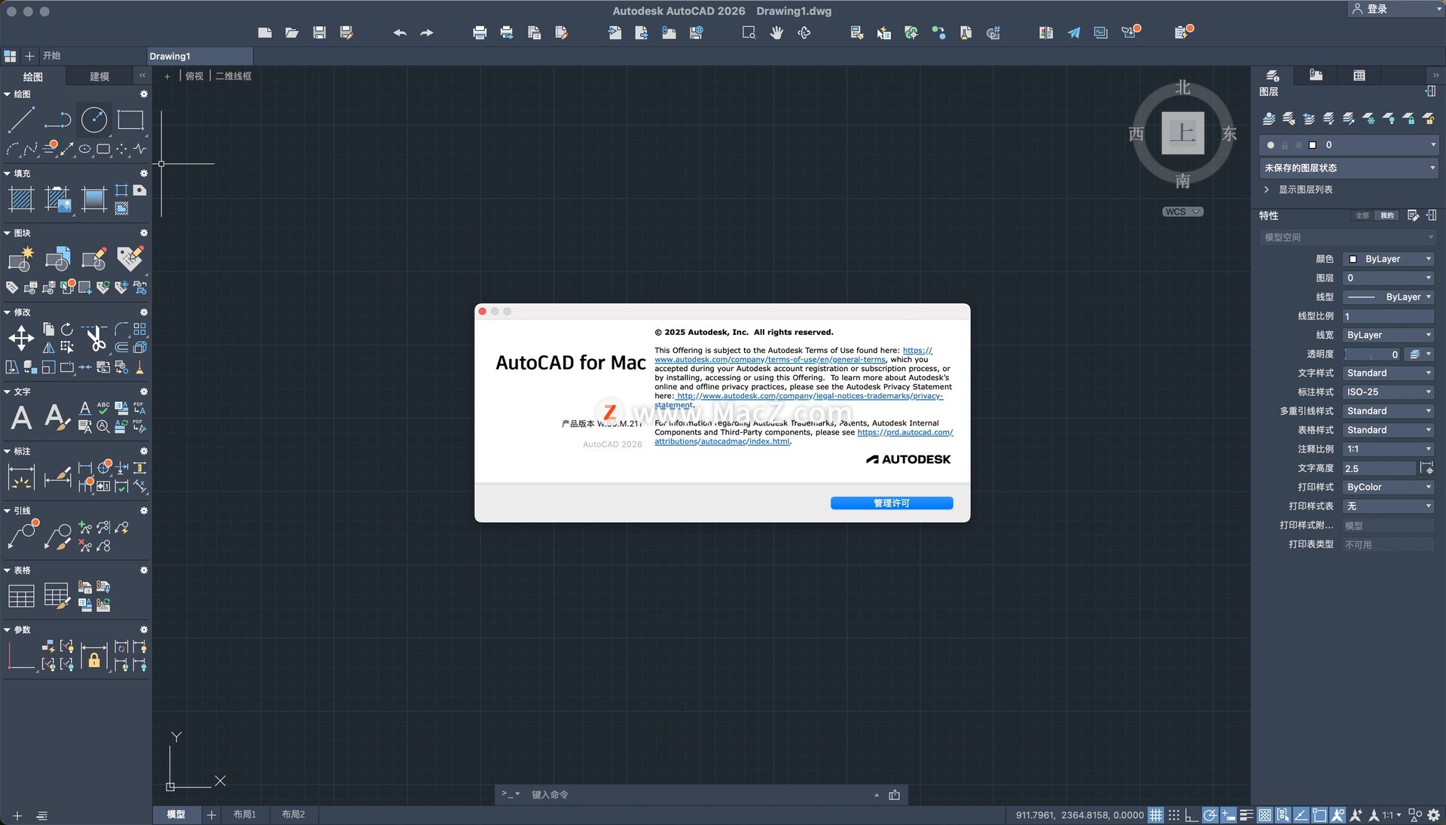Click the Redo arrow
Viewport: 1446px width, 825px height.
(427, 32)
